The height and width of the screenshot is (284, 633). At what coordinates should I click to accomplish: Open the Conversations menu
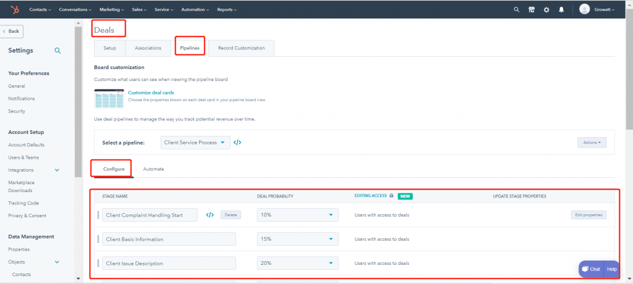click(75, 9)
